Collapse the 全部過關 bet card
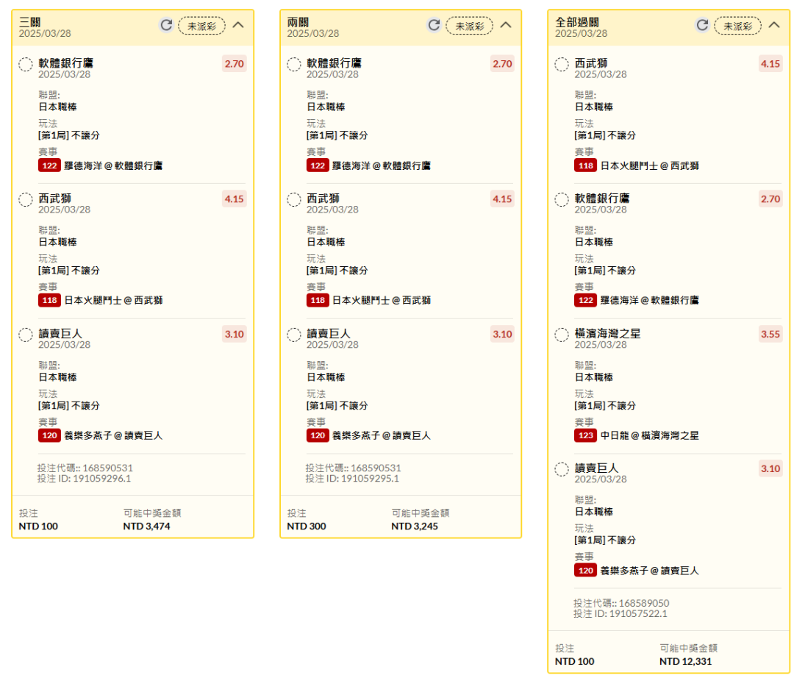 click(x=773, y=25)
